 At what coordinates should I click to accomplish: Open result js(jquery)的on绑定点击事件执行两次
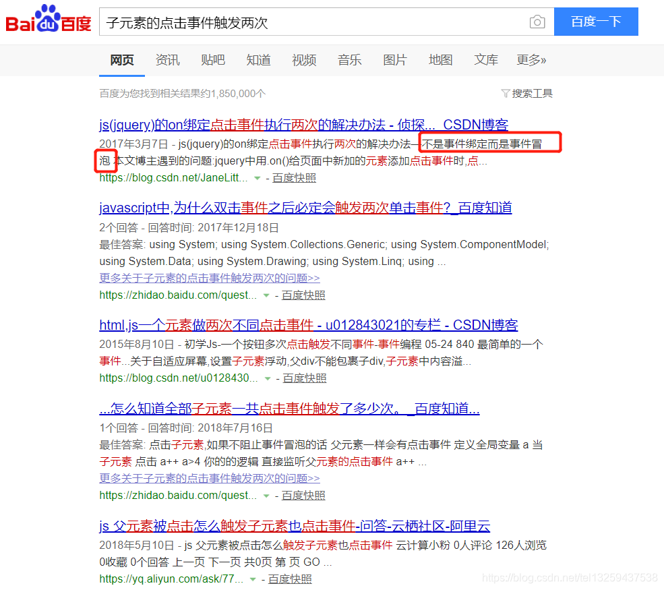tap(303, 125)
